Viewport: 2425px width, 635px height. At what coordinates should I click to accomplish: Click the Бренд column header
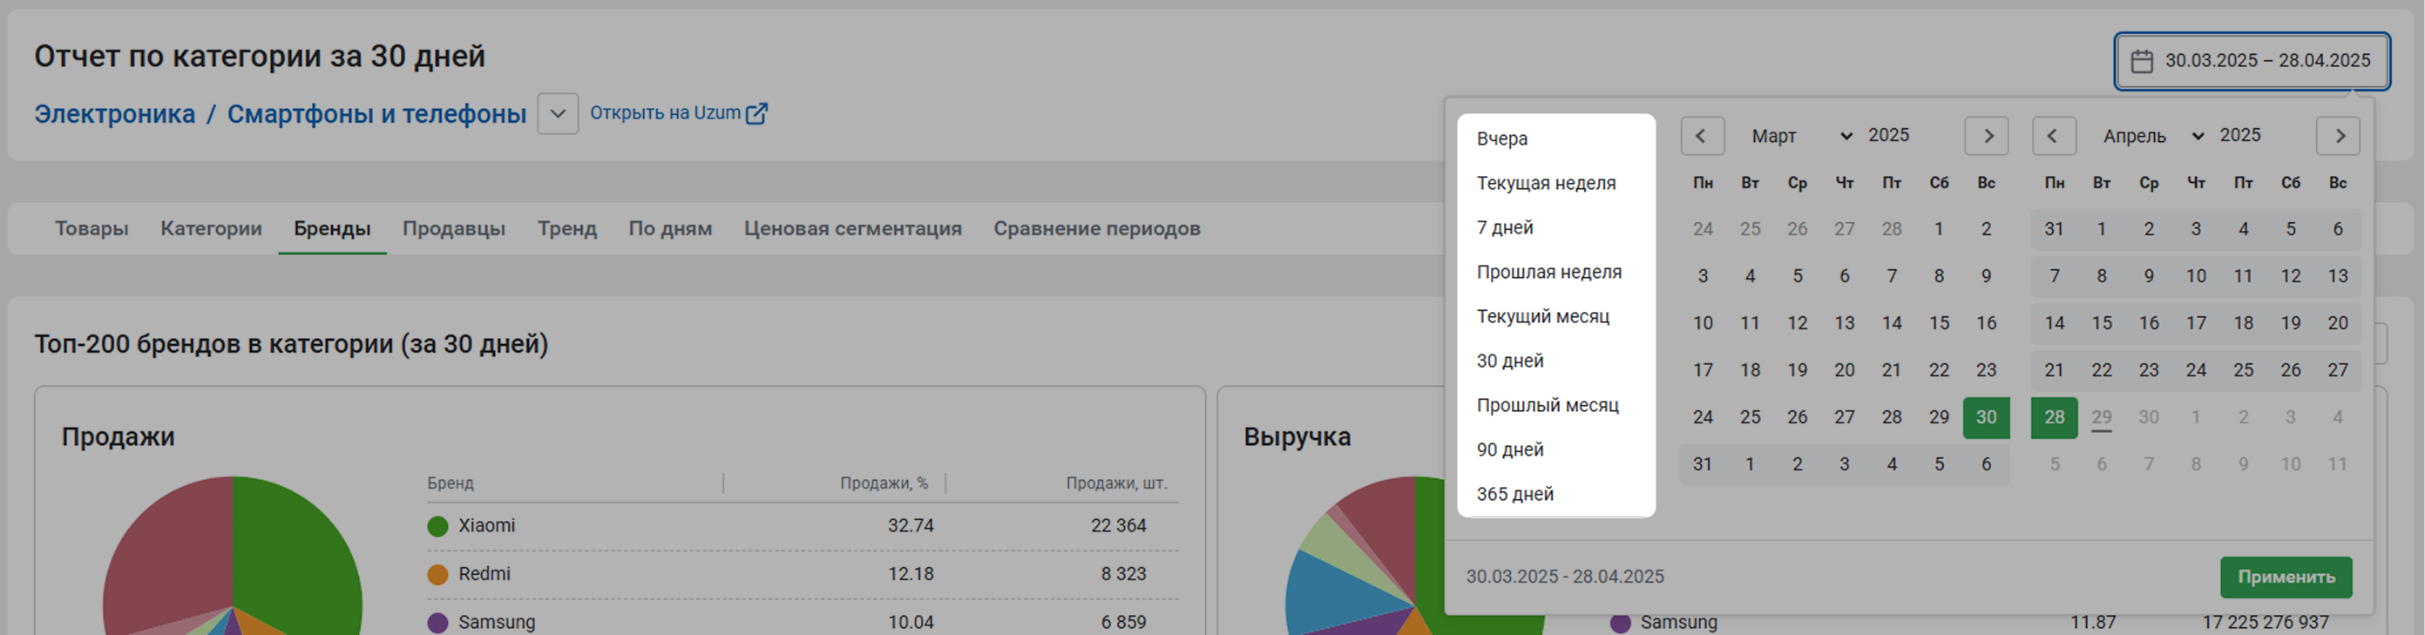point(450,483)
